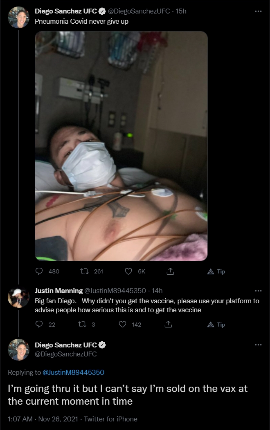Open more options on the top tweet
270x430 pixels.
[258, 11]
